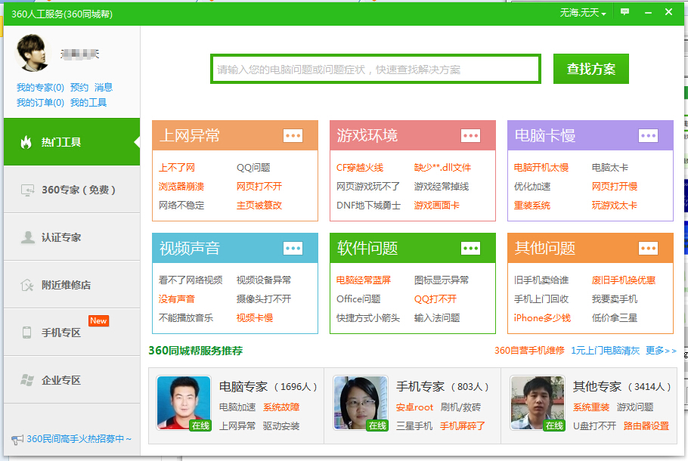Open more options in 电脑卡慢 card
The height and width of the screenshot is (461, 688).
click(649, 136)
